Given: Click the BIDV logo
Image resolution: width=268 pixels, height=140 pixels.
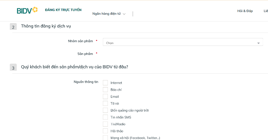Looking at the screenshot, I should point(27,10).
